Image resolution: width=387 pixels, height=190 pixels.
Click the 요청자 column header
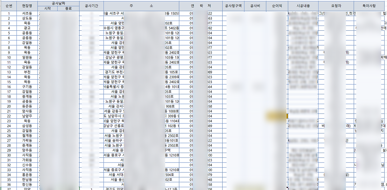(x=337, y=5)
